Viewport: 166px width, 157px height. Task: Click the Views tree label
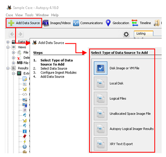[22, 47]
